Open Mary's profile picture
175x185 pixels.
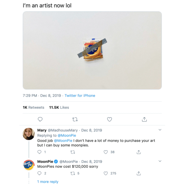29,134
